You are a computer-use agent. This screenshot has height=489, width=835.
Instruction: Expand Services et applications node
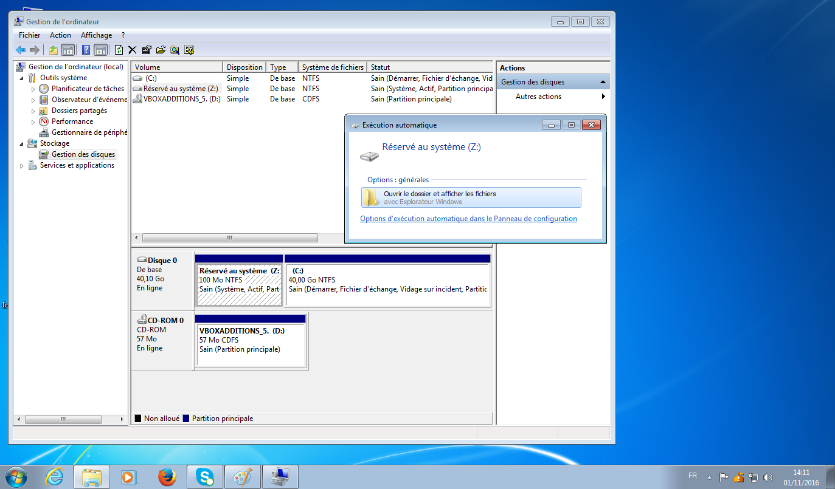click(23, 166)
